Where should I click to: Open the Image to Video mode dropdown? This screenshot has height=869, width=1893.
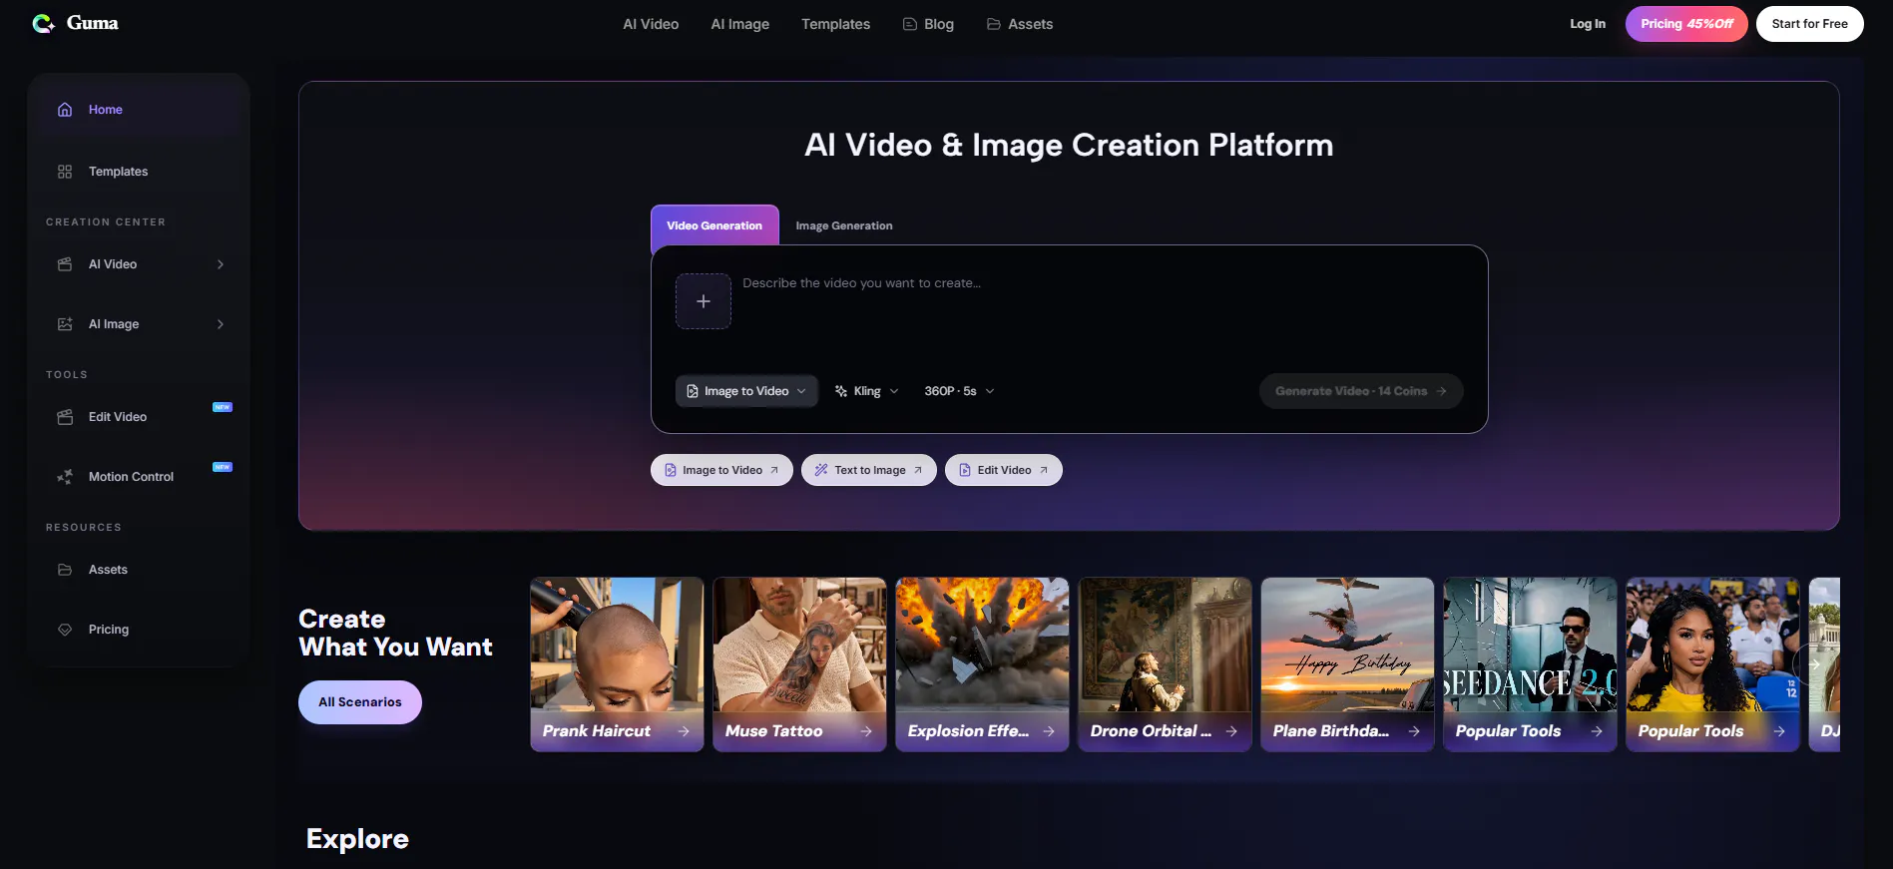(x=746, y=391)
